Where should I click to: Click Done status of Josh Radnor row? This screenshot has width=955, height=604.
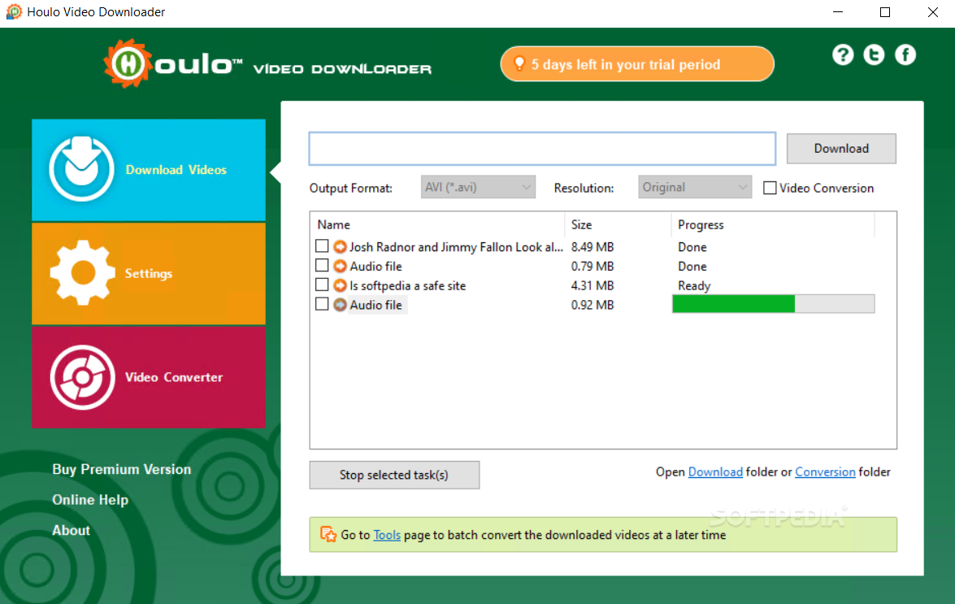[692, 246]
